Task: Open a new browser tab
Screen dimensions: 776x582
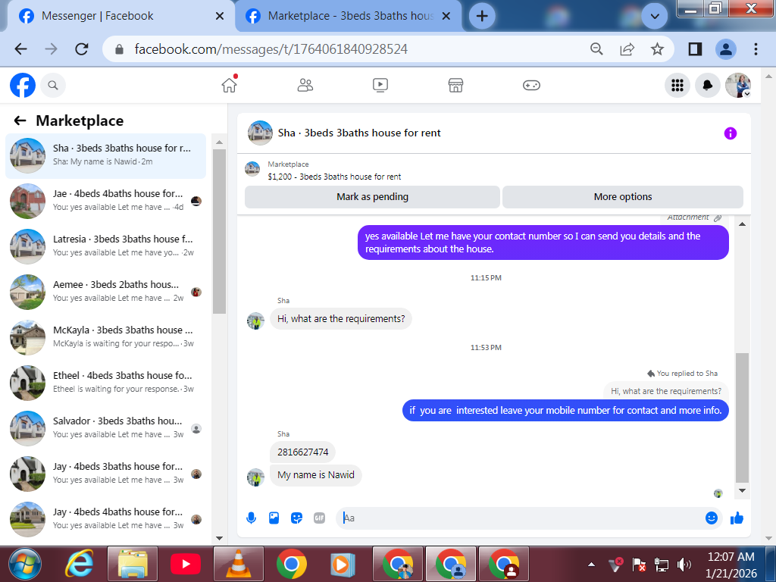Action: (x=481, y=17)
